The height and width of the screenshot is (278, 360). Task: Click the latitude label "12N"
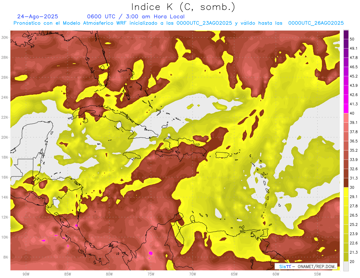4,217
